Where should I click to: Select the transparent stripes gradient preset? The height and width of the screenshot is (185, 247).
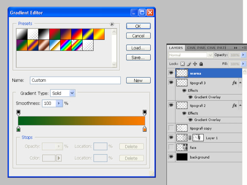pos(88,45)
